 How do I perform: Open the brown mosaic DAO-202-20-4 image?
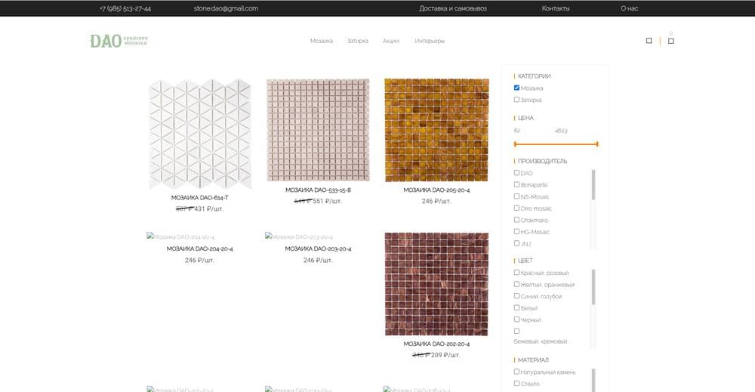(x=436, y=284)
